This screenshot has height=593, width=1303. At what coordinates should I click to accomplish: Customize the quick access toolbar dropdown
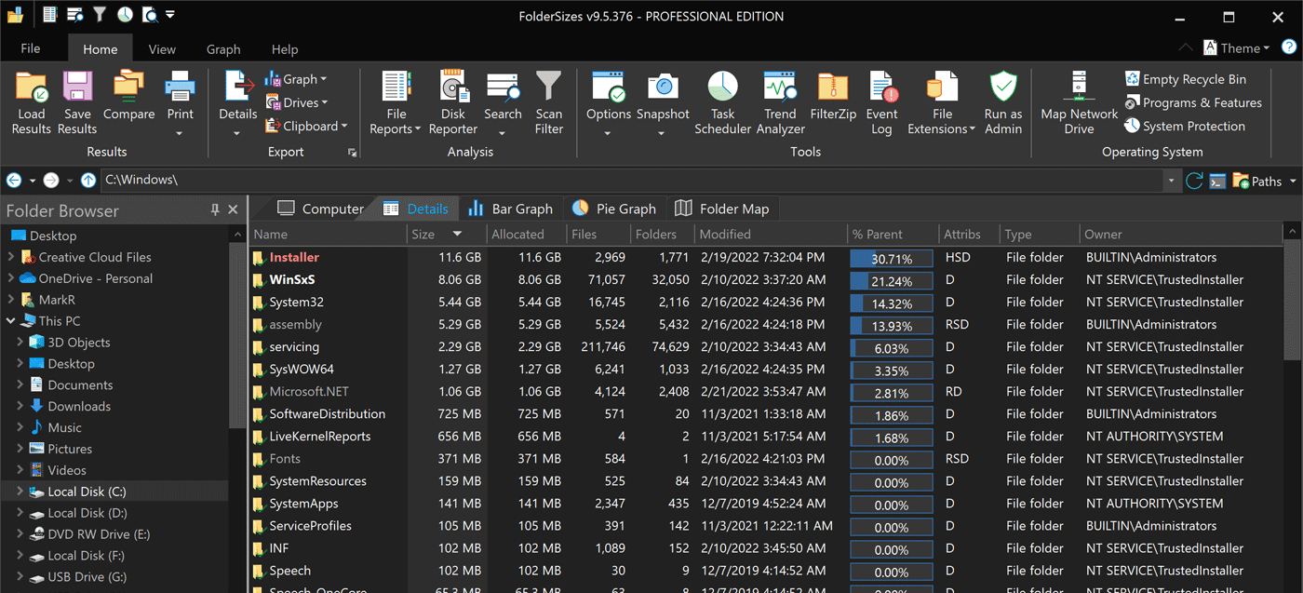[169, 15]
